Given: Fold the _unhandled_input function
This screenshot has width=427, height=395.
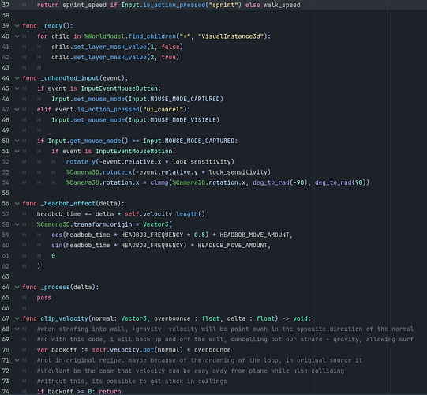Looking at the screenshot, I should click(17, 78).
